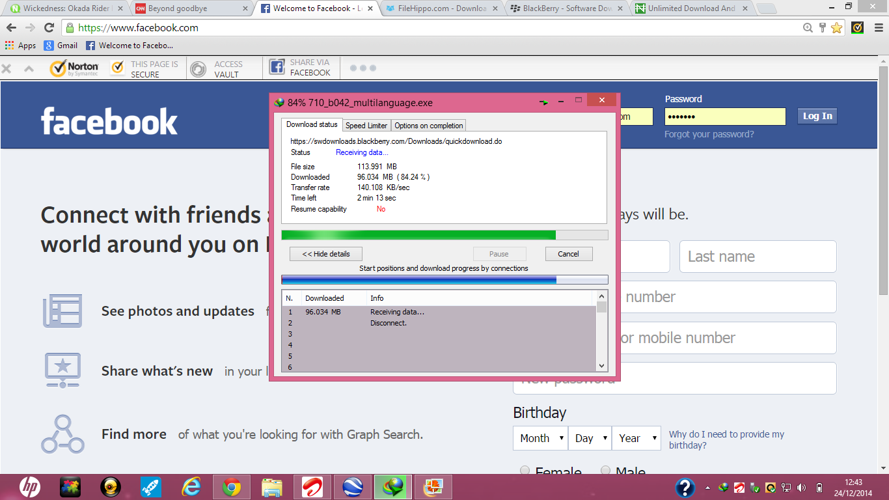
Task: Select connection row 2 Disconnect
Action: [x=439, y=323]
